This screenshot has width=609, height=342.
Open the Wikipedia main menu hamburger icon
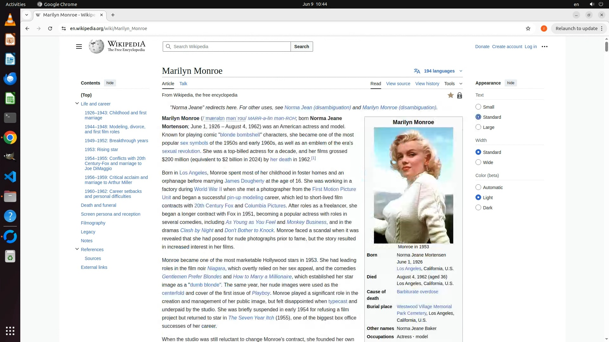[79, 47]
